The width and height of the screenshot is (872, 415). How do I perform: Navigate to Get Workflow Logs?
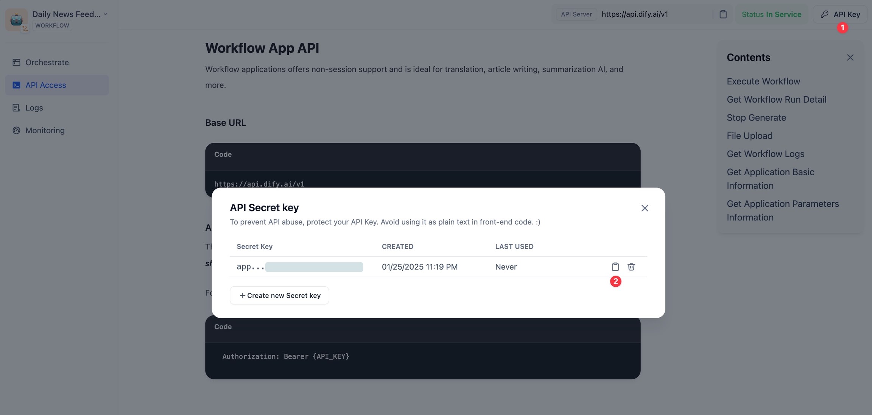(x=765, y=154)
